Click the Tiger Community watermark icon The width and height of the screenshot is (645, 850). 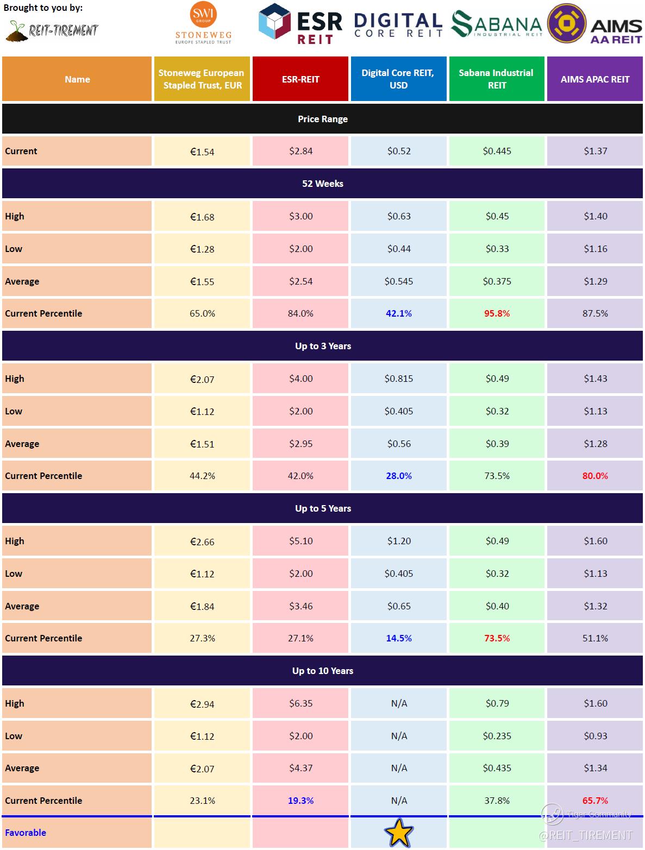552,814
